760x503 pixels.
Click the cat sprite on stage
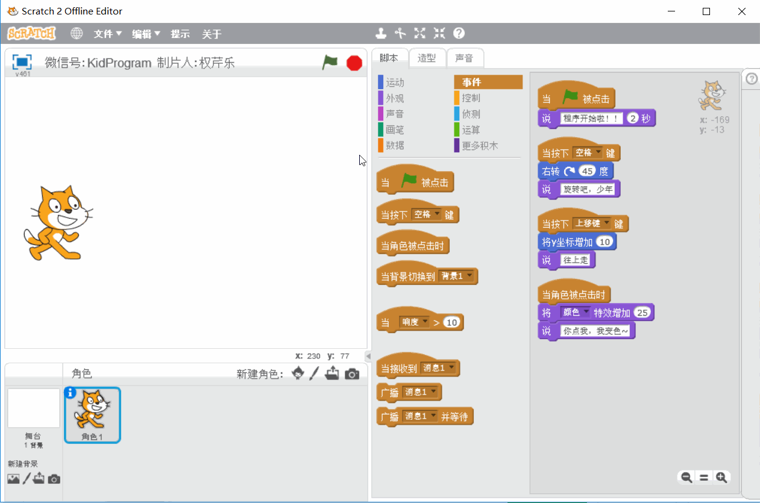(58, 222)
